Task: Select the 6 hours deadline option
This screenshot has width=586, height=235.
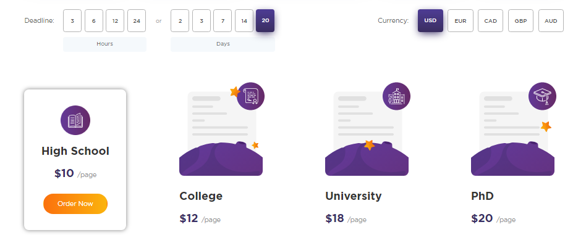Action: pos(94,21)
